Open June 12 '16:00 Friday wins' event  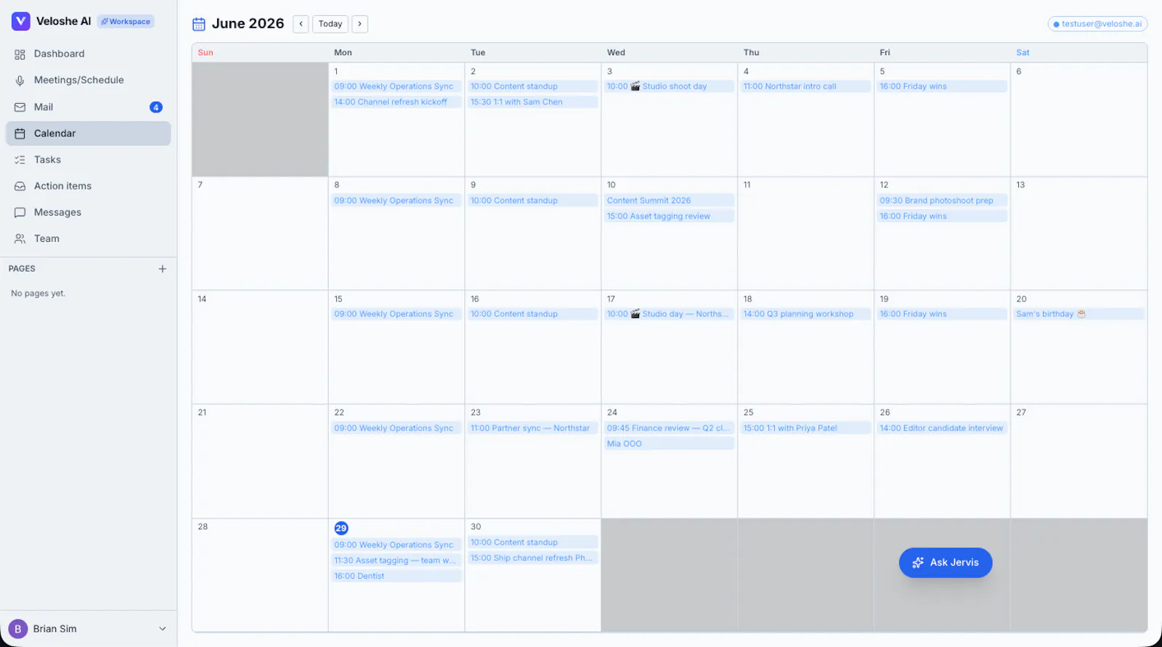943,216
